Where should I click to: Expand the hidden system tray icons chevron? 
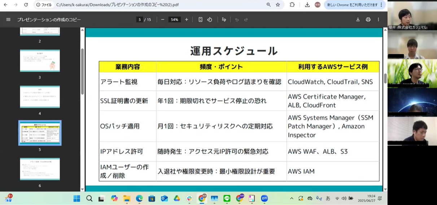coord(292,198)
